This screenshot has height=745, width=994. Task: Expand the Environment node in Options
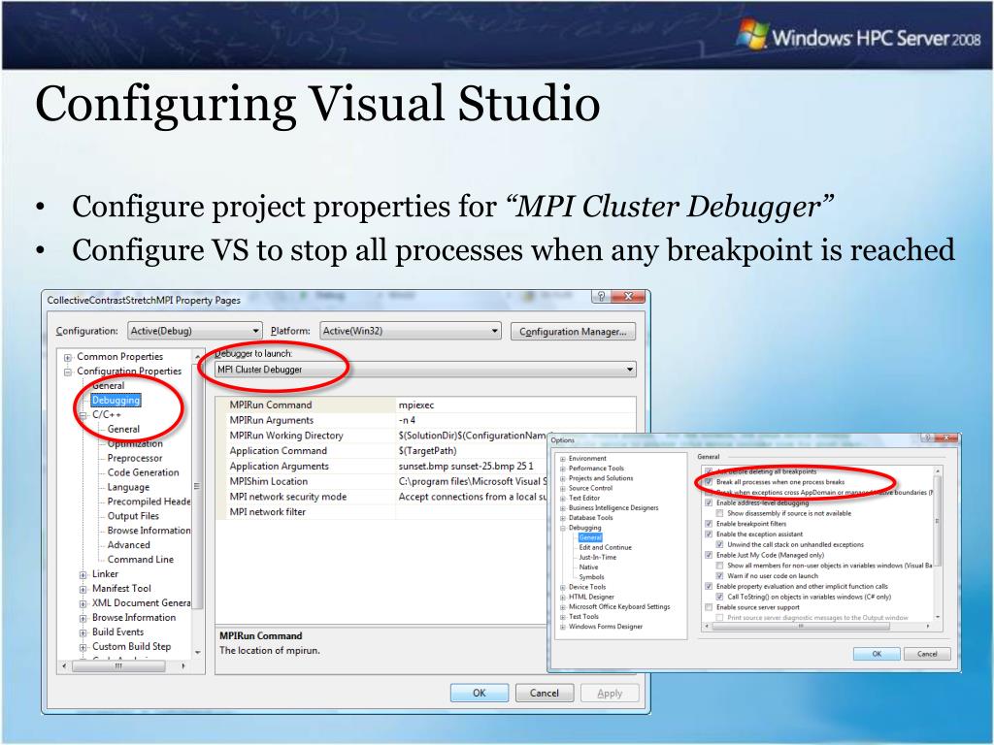[563, 459]
